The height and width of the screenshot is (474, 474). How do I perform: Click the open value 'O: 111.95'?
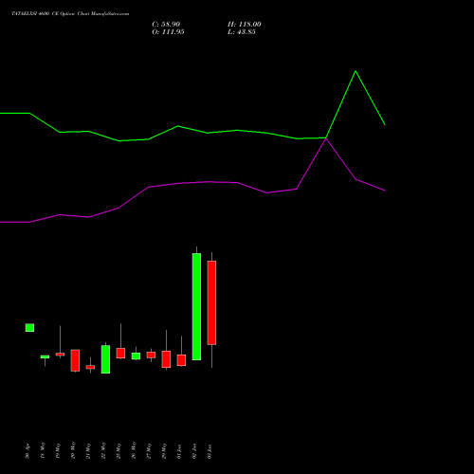point(168,32)
